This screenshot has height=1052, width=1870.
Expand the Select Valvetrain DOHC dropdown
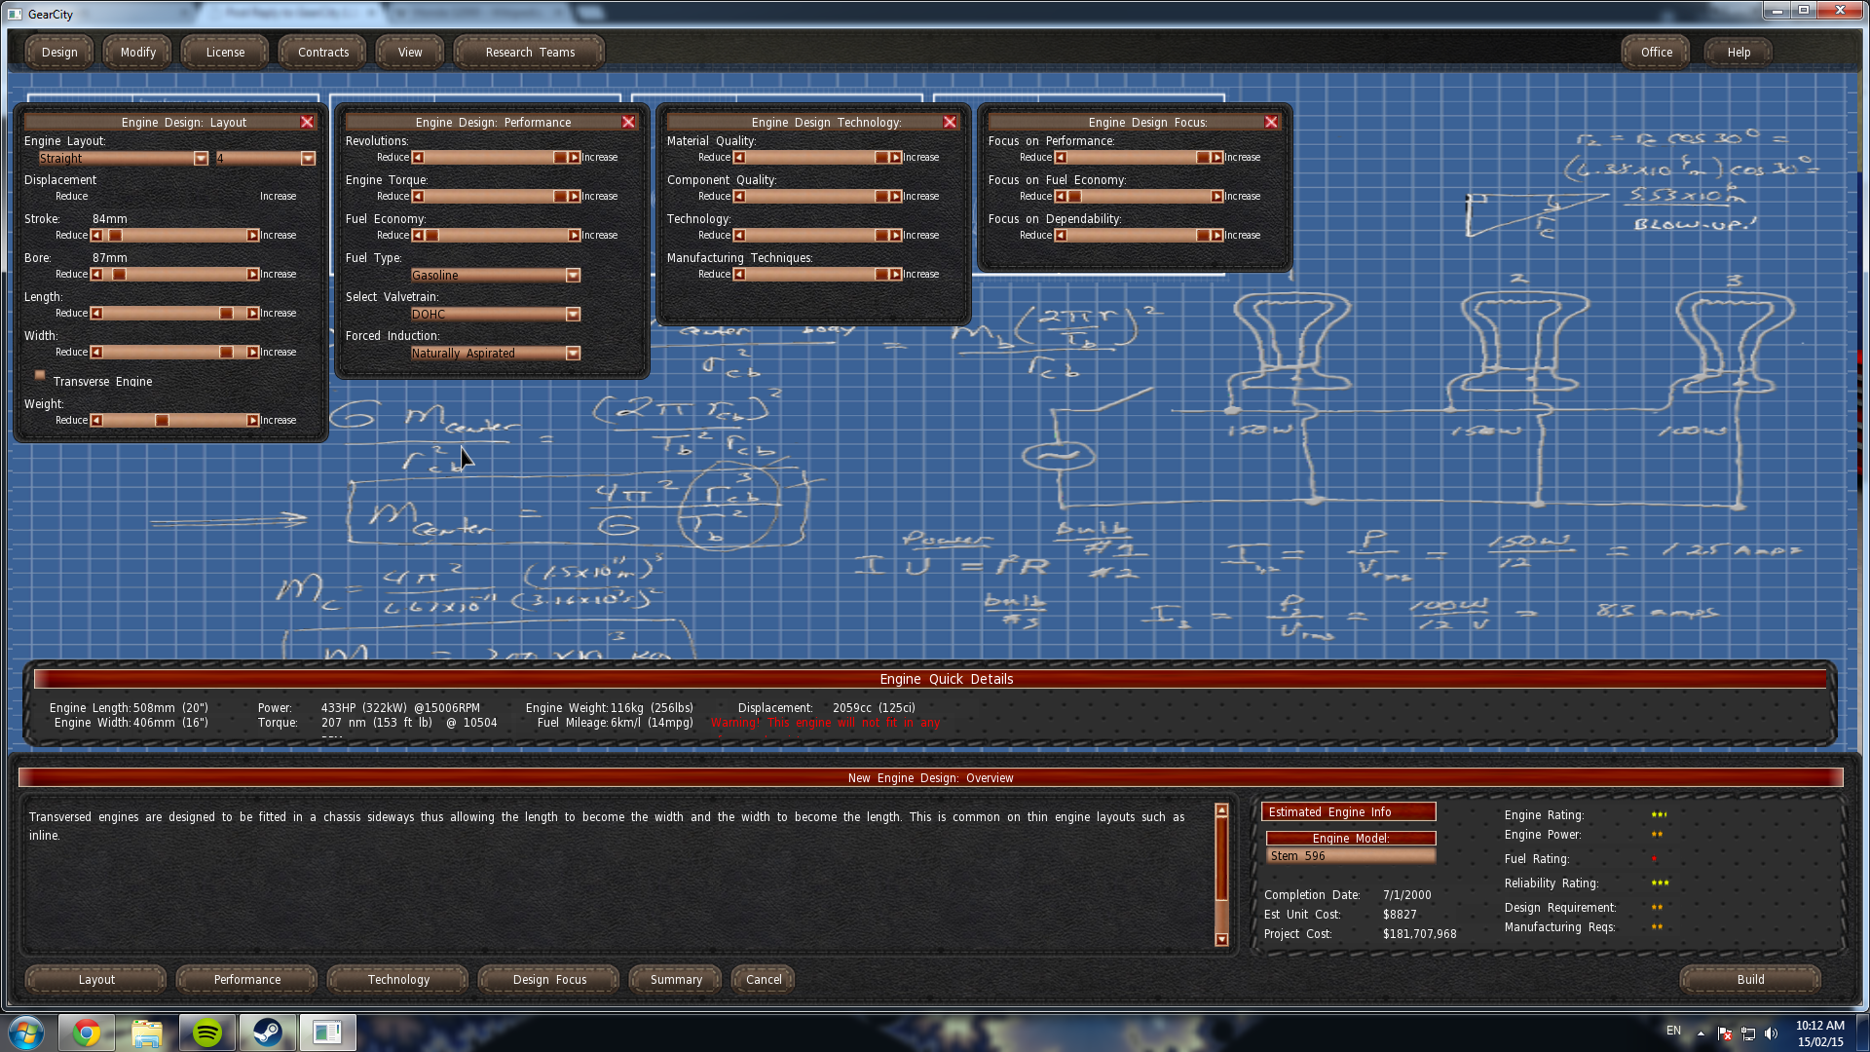[x=573, y=315]
